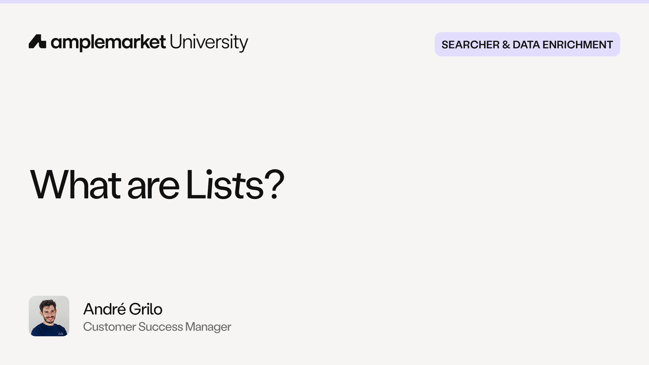Click the Amplemarket logo mark icon
The height and width of the screenshot is (365, 649).
38,42
